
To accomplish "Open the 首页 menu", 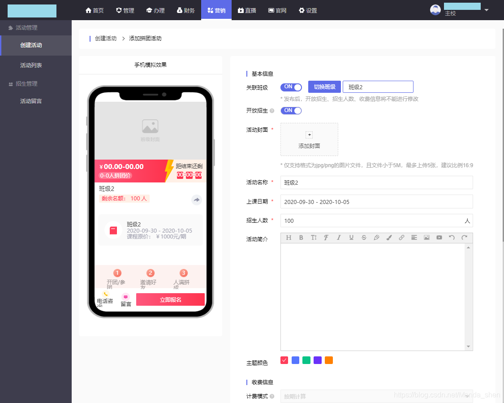I will click(95, 10).
